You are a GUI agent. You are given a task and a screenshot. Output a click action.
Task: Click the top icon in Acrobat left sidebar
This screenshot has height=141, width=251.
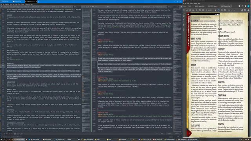(x=184, y=16)
